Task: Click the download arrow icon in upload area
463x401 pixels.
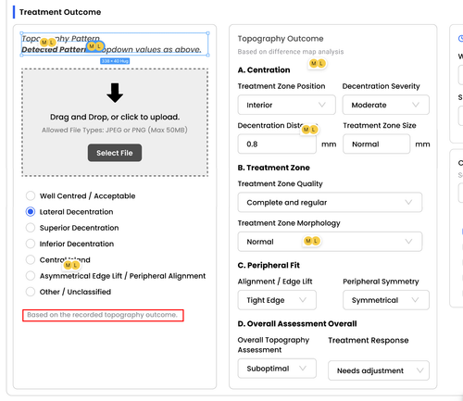Action: tap(115, 93)
